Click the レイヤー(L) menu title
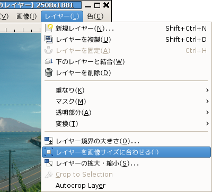212x192 pixels. coord(62,16)
